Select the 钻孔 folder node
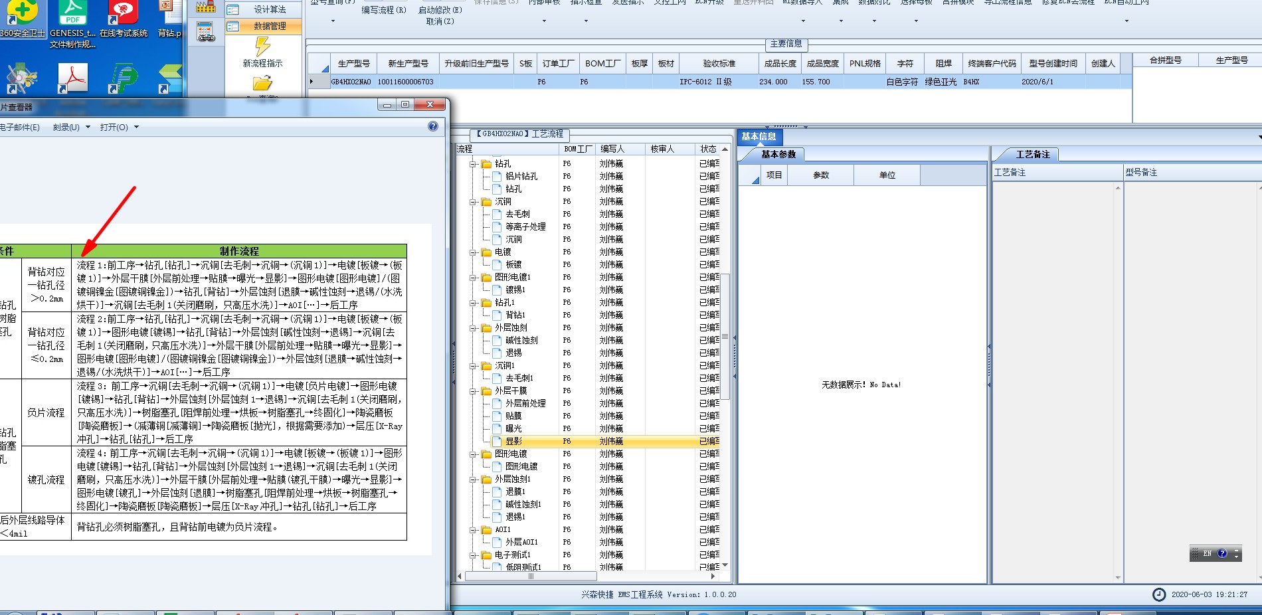Image resolution: width=1262 pixels, height=615 pixels. pos(503,163)
